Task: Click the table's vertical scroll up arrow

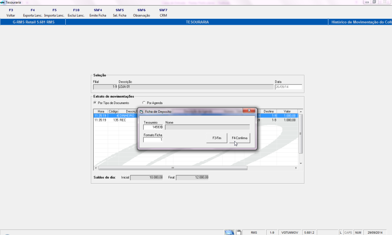Action: 301,111
